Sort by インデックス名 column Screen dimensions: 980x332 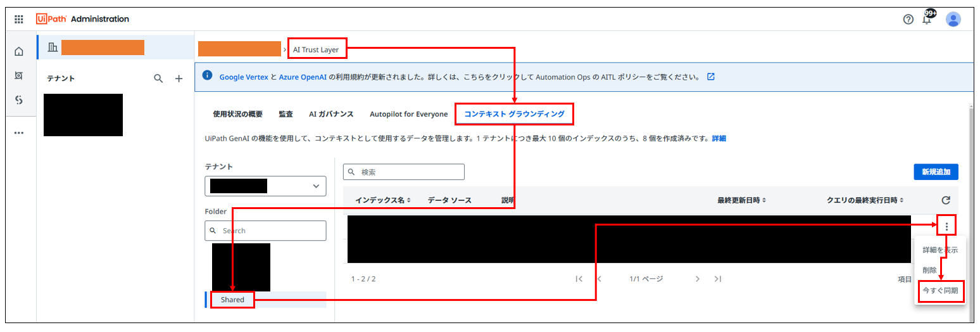(383, 200)
